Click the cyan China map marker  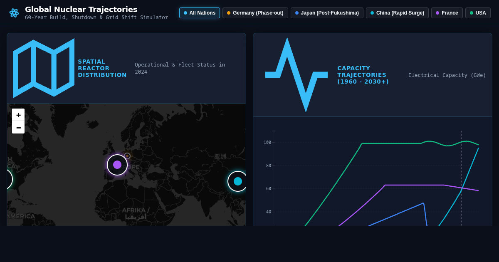pos(238,181)
